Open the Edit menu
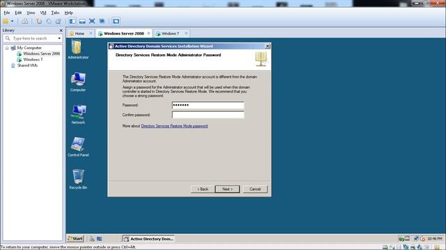446x250 pixels. (x=18, y=12)
